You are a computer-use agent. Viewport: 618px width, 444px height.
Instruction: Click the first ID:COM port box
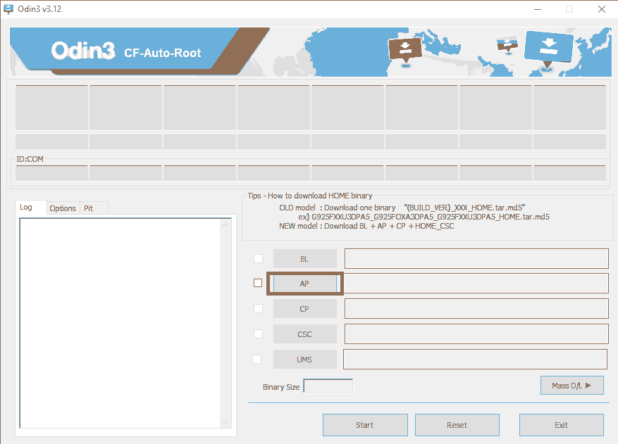pos(51,173)
